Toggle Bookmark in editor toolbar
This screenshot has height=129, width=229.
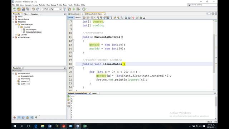point(122,18)
